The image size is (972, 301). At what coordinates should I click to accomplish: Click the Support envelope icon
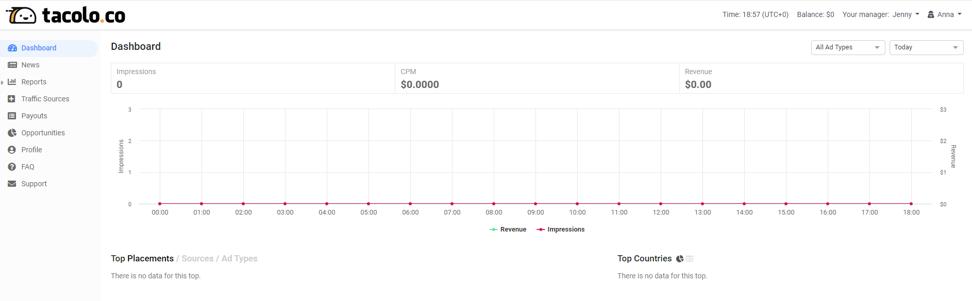[x=12, y=184]
